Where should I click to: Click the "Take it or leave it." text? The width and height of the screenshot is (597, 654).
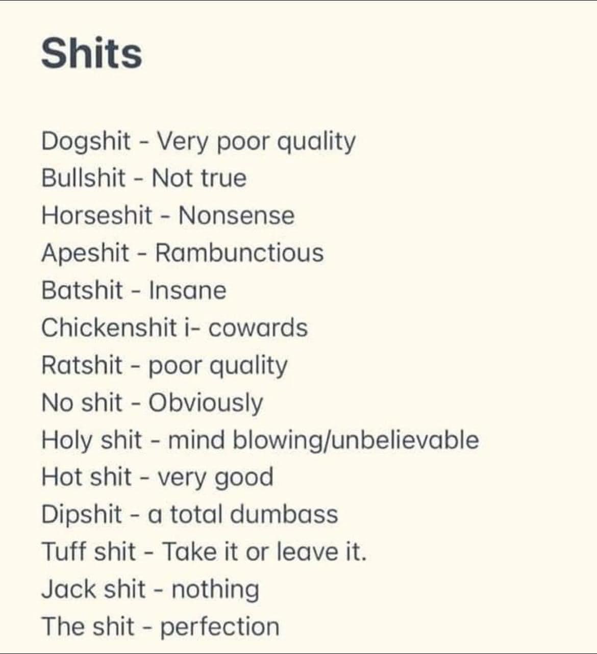(x=264, y=551)
